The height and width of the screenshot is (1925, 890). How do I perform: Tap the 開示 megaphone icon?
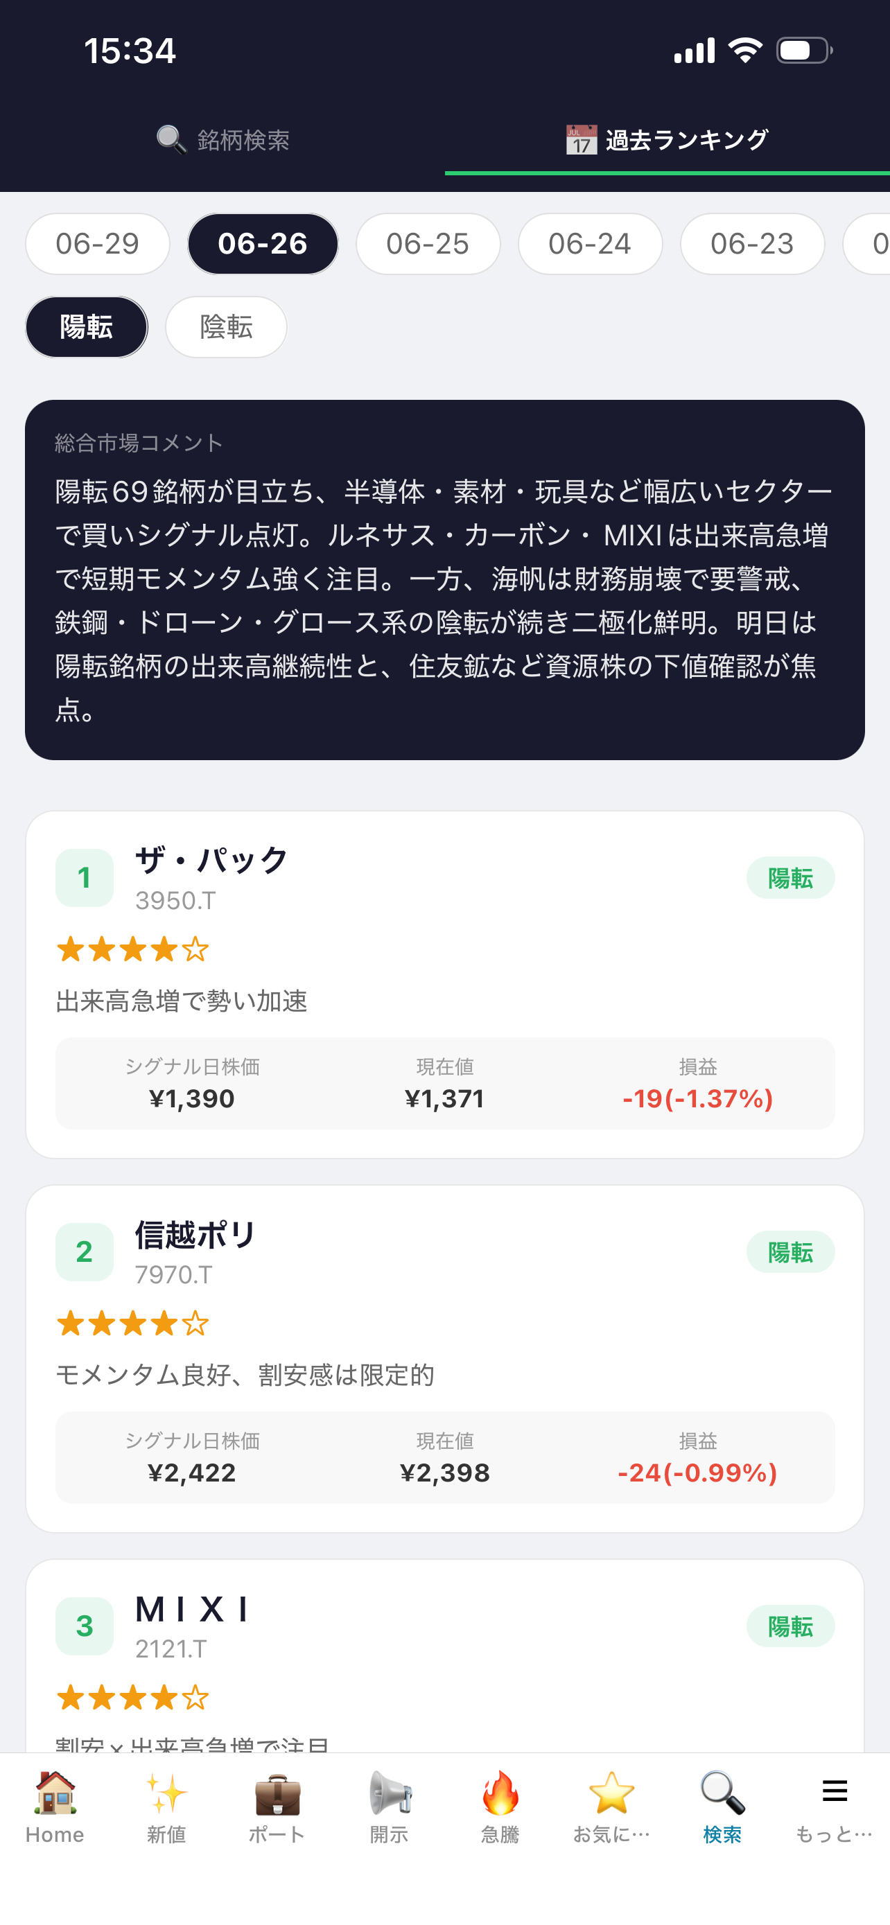pyautogui.click(x=390, y=1792)
